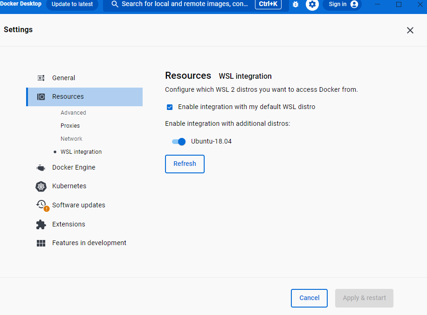Click the Ubuntu-18.04 distro label

[x=211, y=142]
